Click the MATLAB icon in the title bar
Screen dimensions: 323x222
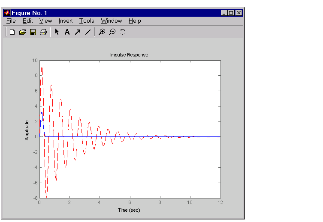pyautogui.click(x=7, y=13)
